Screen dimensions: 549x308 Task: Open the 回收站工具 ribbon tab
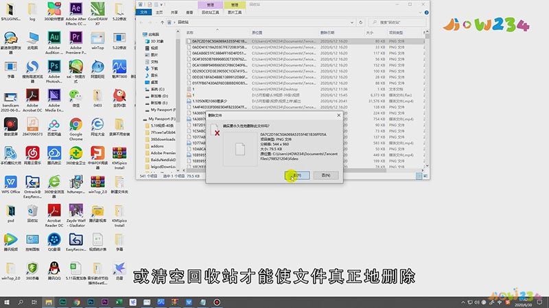(210, 12)
